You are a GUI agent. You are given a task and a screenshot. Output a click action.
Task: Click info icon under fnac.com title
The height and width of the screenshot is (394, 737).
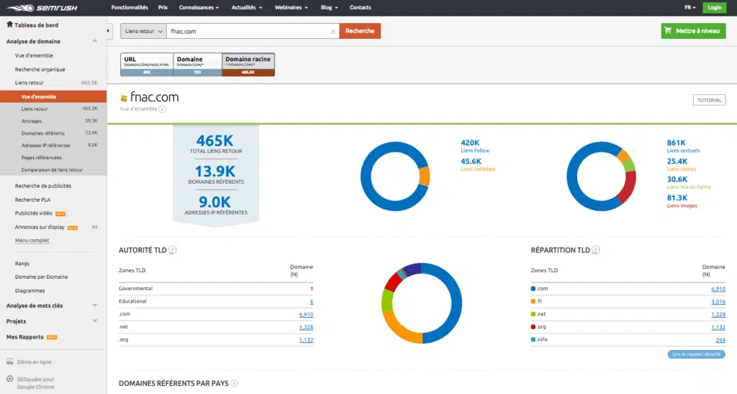coord(162,109)
